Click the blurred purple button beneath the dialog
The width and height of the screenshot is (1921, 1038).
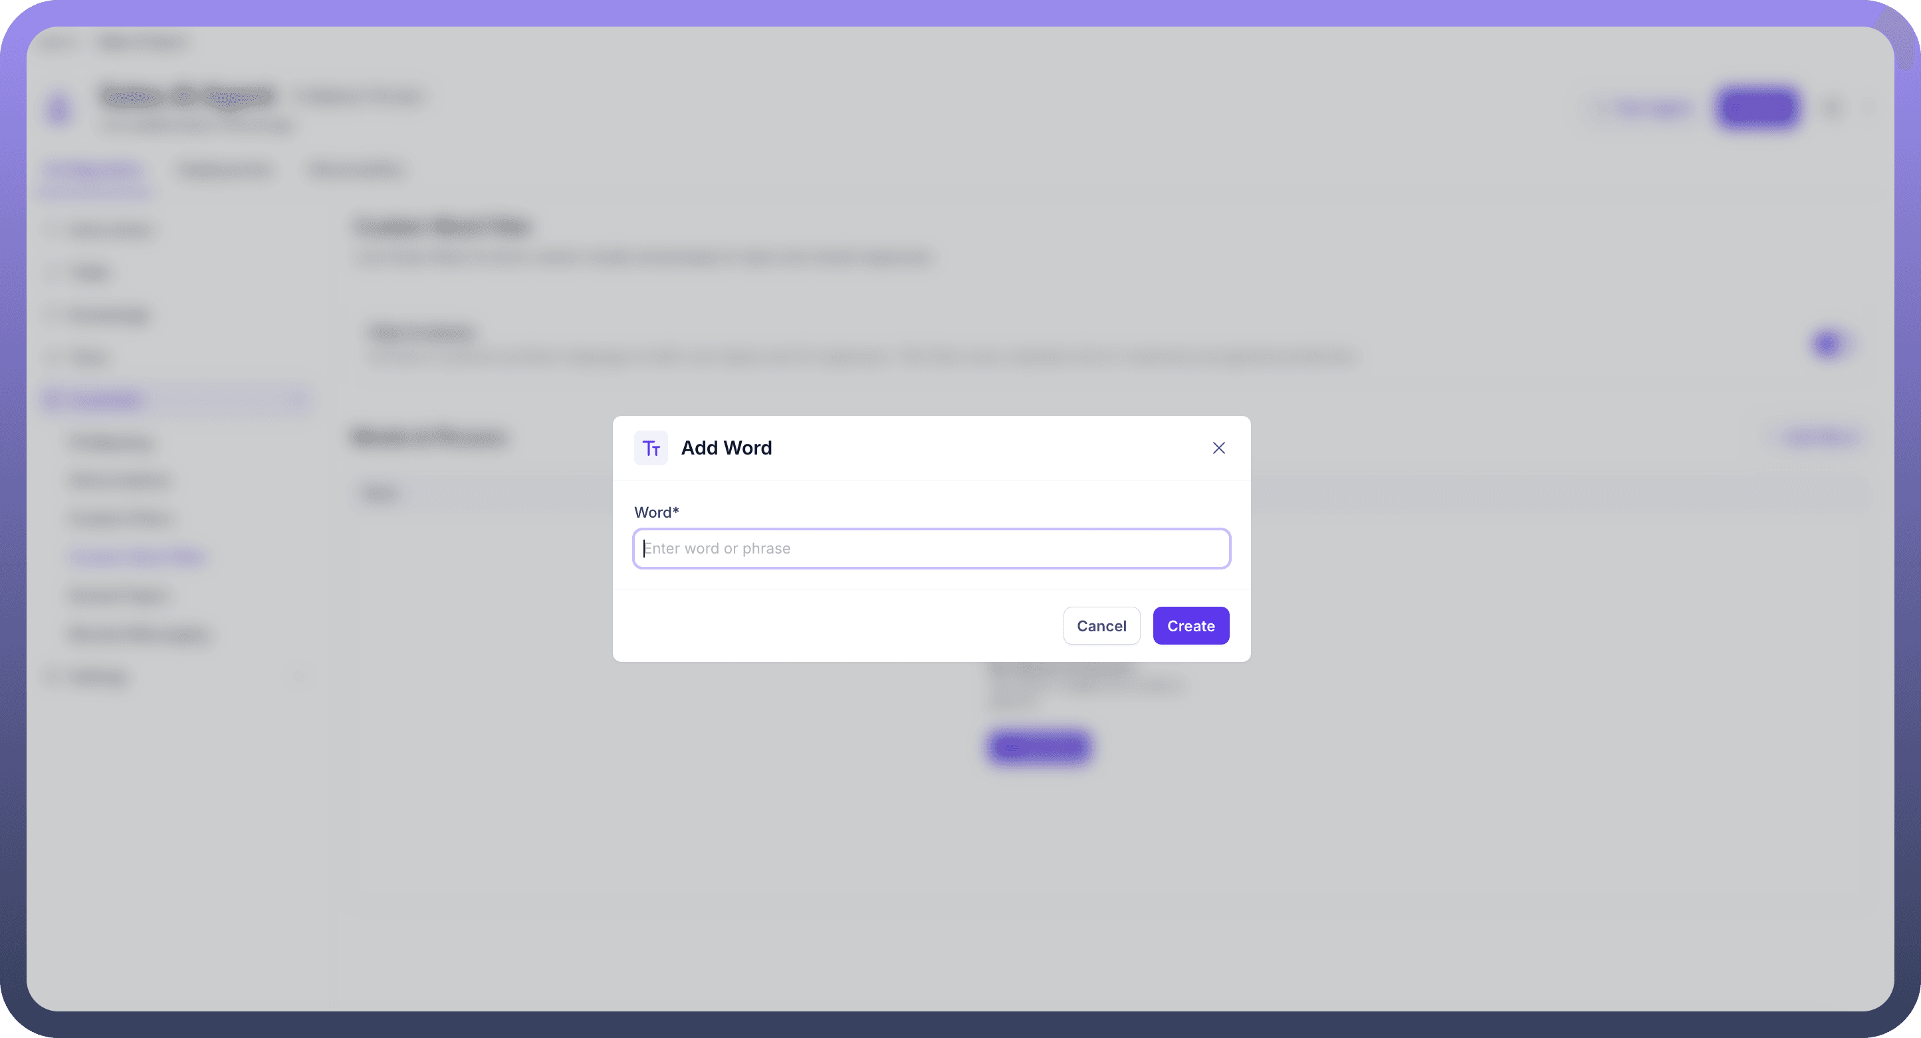(x=1039, y=746)
